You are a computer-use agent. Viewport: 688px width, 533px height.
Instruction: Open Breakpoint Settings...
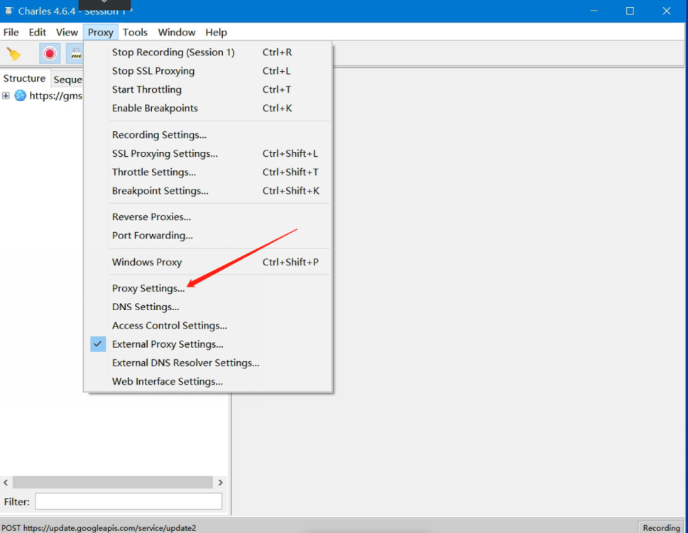pos(207,191)
